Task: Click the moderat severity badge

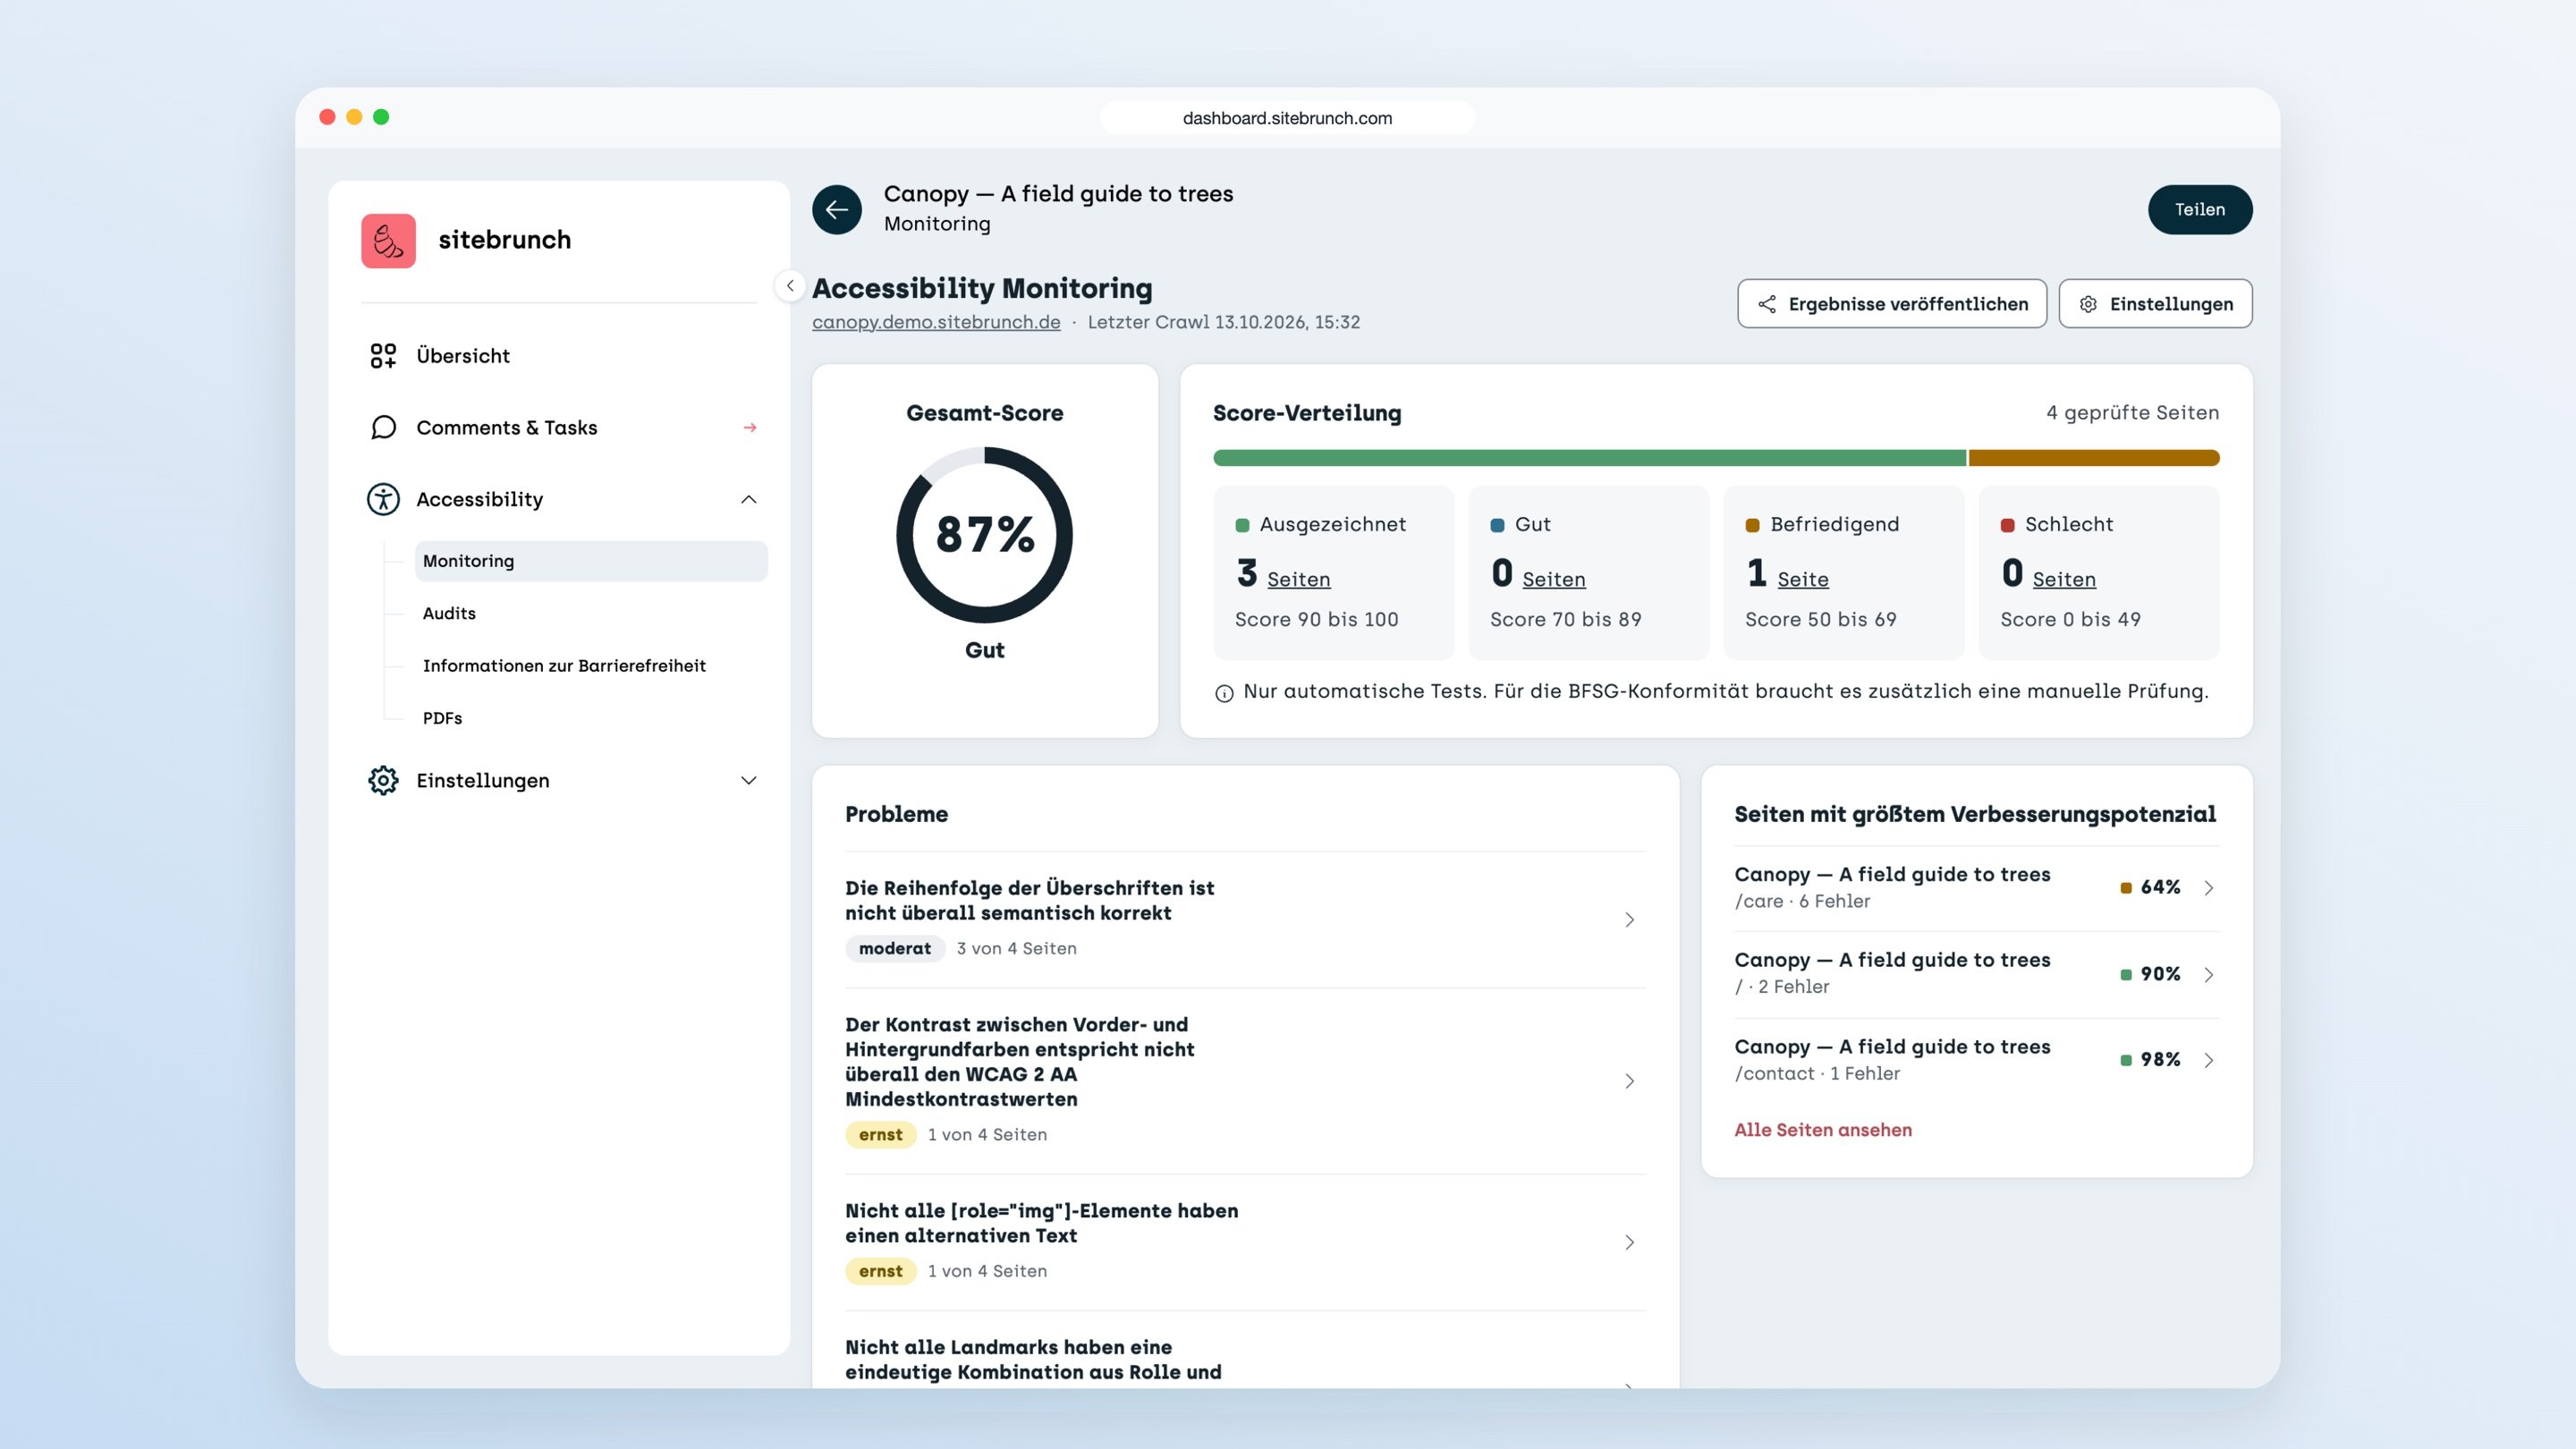Action: coord(895,949)
